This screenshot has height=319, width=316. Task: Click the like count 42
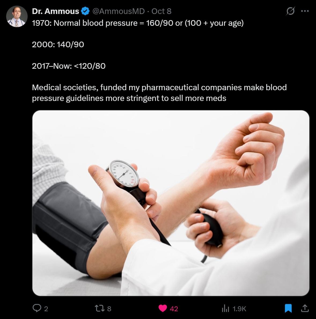(x=174, y=309)
